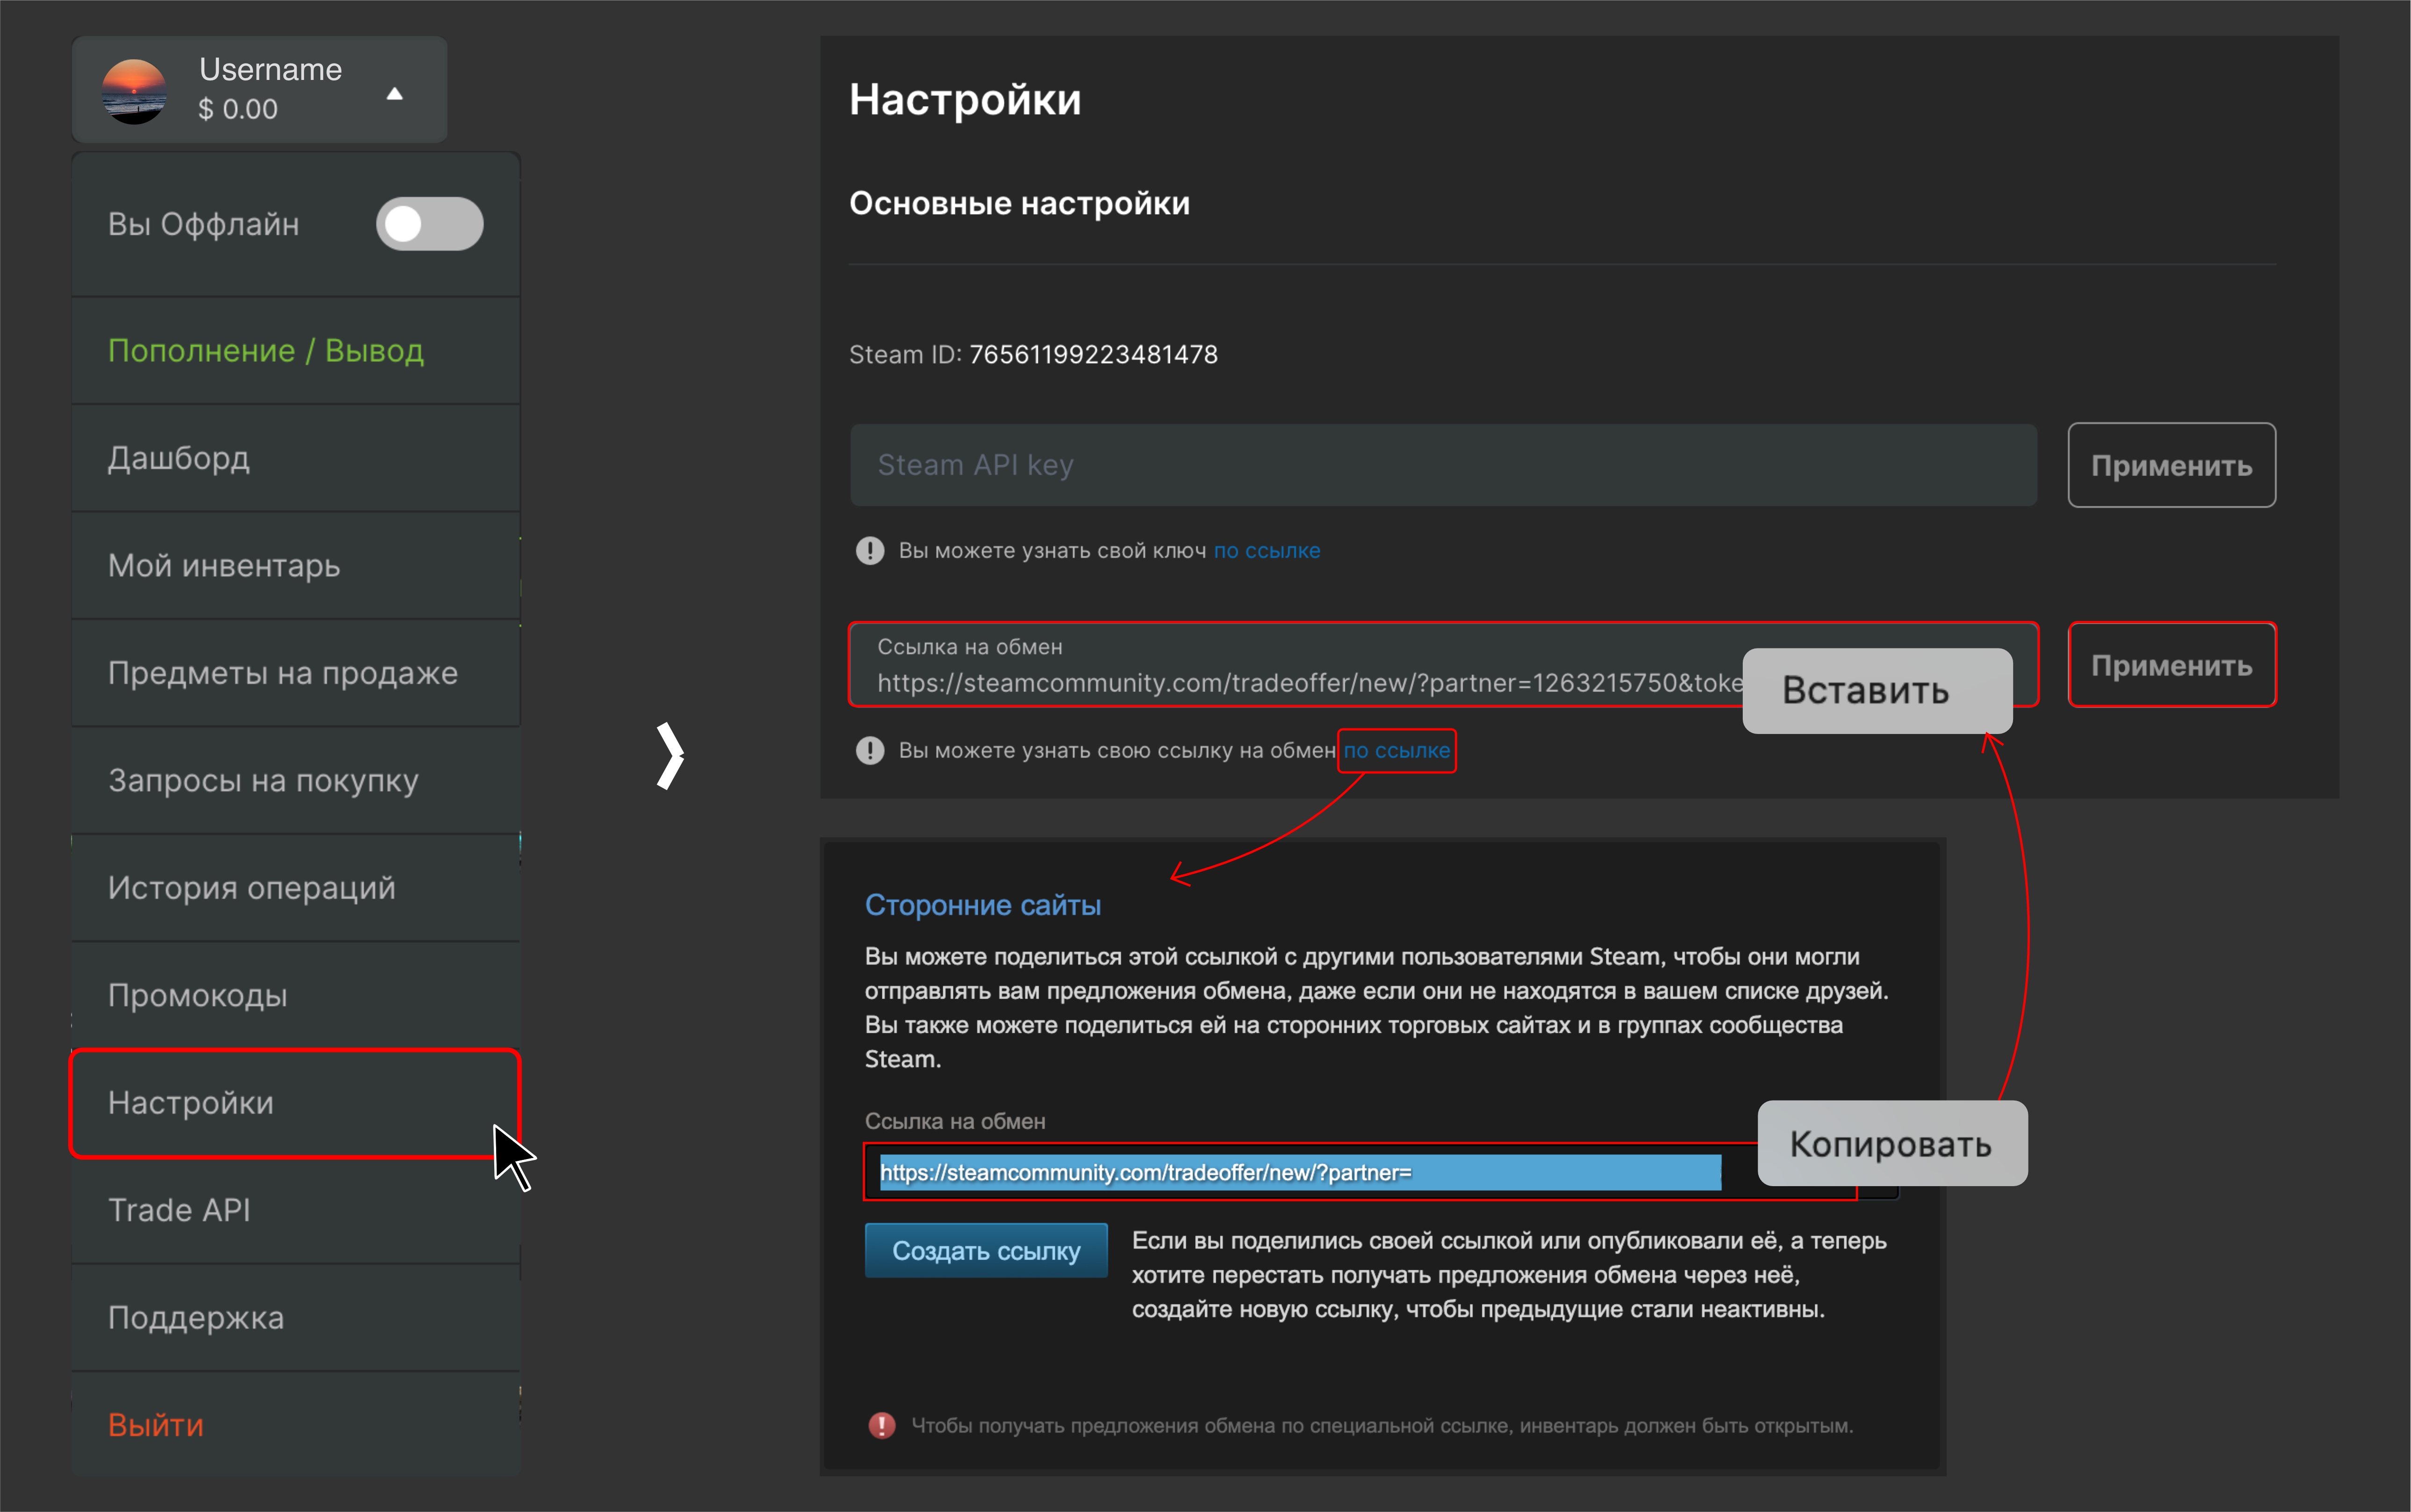Viewport: 2411px width, 1512px height.
Task: Collapse the Username account dropdown arrow
Action: 395,94
